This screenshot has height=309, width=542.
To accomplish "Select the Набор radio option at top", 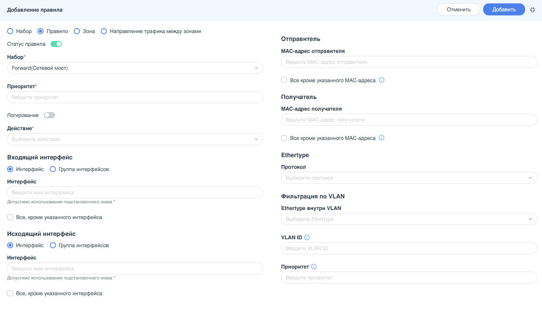I will (10, 31).
